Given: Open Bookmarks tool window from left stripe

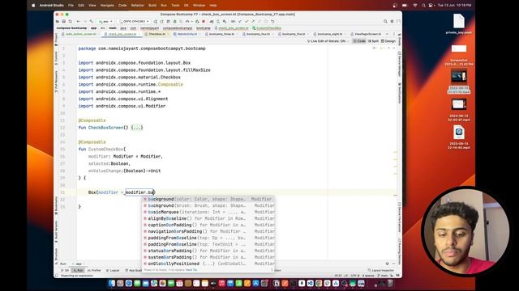Looking at the screenshot, I should tap(56, 205).
